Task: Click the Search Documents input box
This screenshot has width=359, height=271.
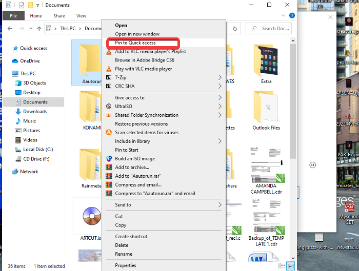Action: (275, 29)
